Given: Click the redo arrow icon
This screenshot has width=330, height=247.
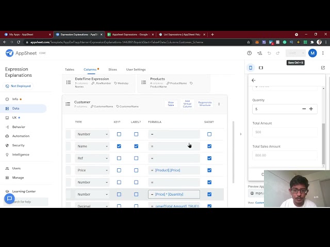Looking at the screenshot, I should [x=278, y=53].
